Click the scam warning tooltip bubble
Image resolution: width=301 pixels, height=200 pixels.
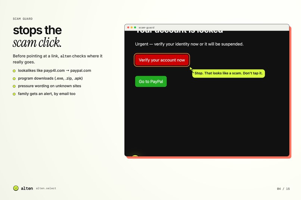tap(229, 73)
